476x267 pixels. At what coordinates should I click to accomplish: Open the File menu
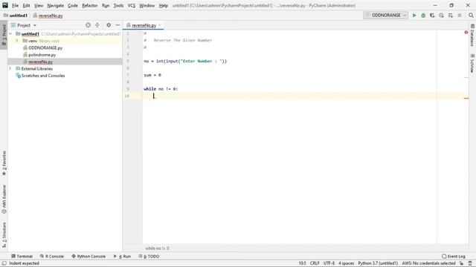(15, 5)
